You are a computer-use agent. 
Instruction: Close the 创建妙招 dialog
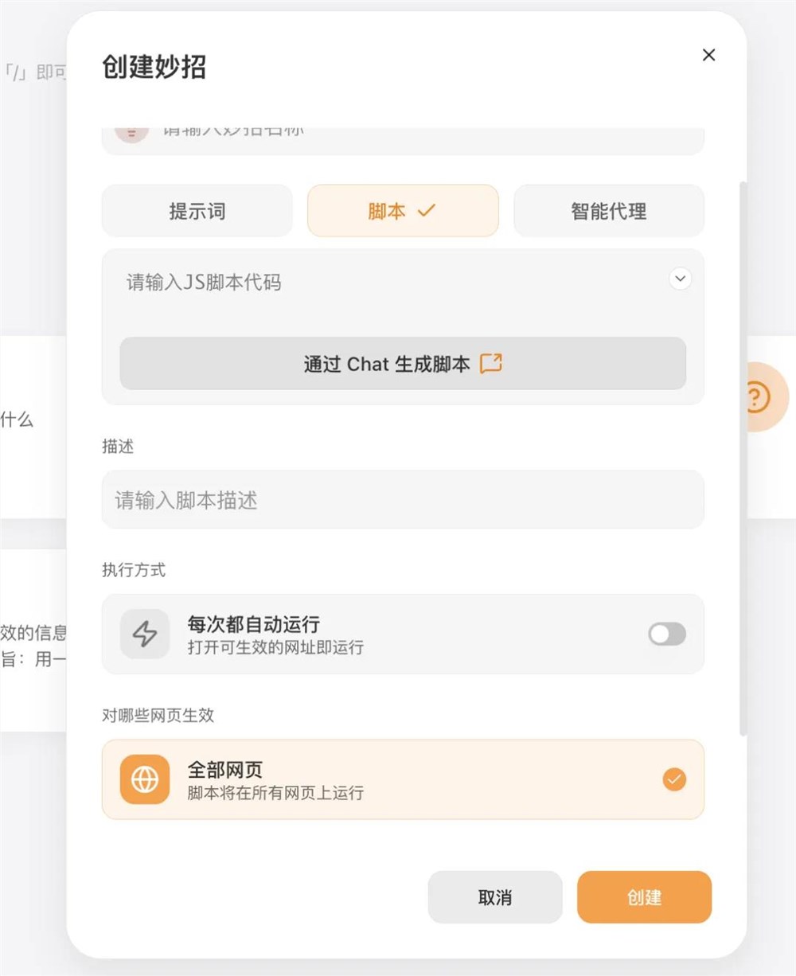708,55
